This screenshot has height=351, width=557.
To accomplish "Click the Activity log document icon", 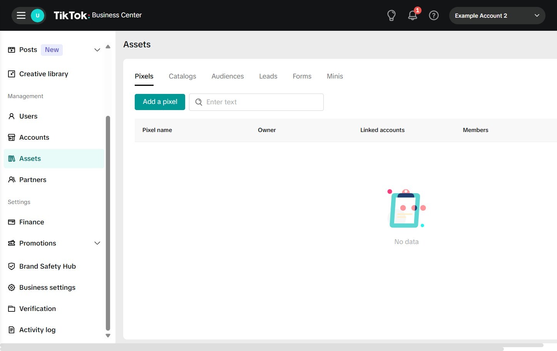I will (12, 330).
